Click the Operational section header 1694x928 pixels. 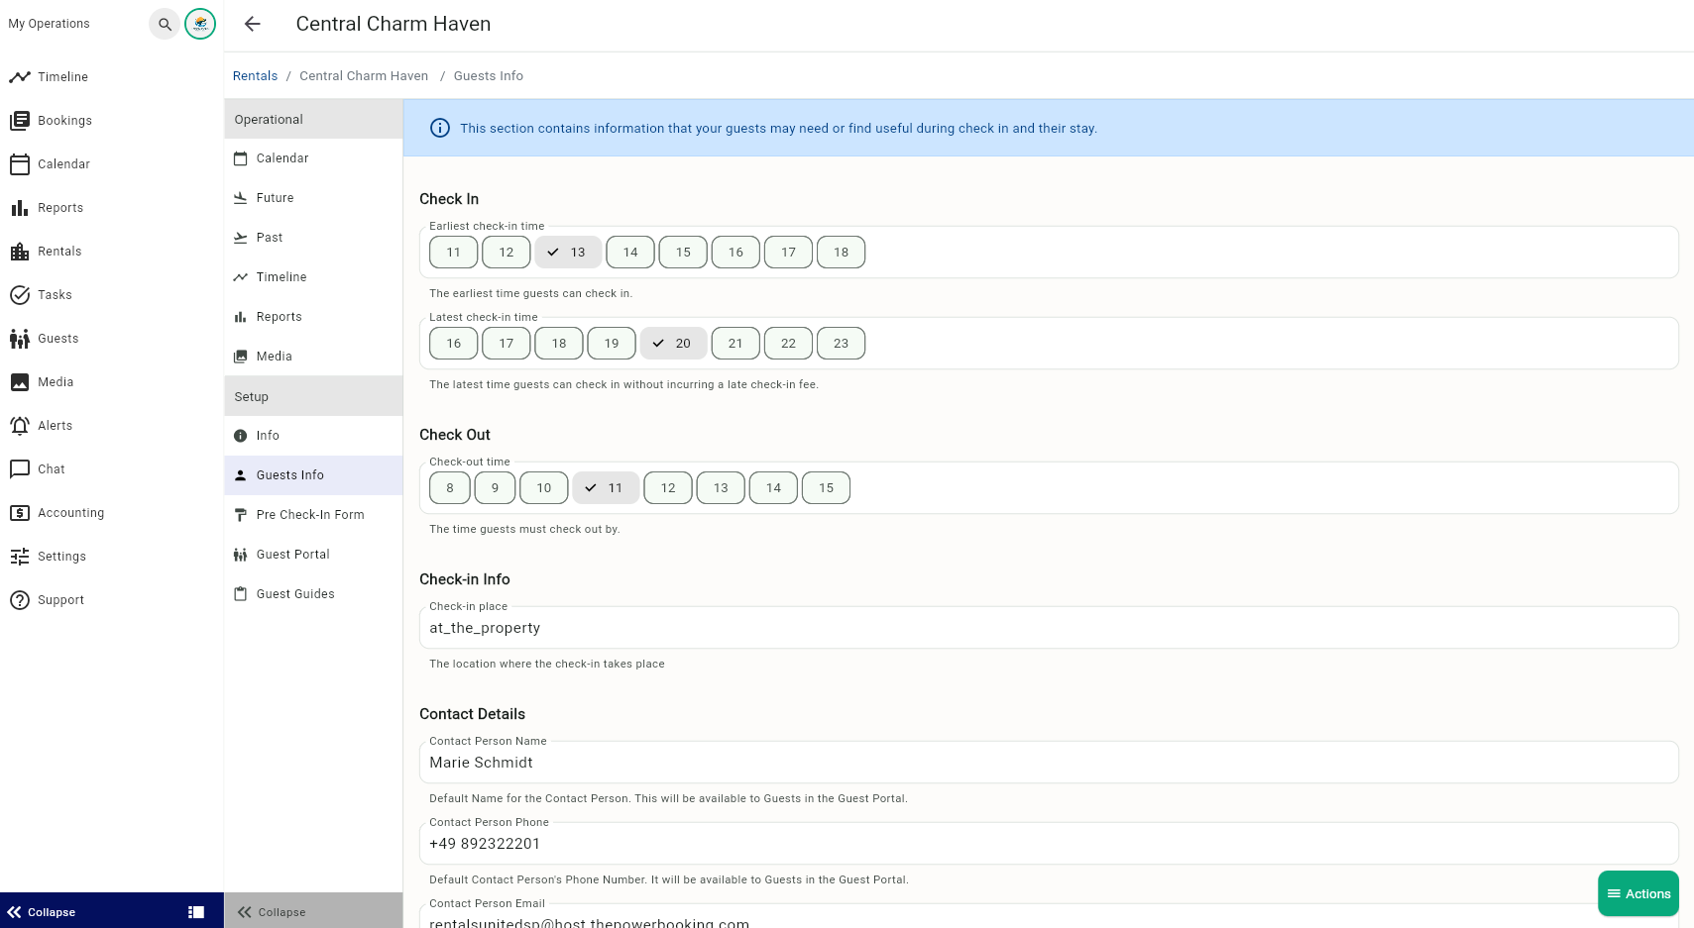coord(313,119)
